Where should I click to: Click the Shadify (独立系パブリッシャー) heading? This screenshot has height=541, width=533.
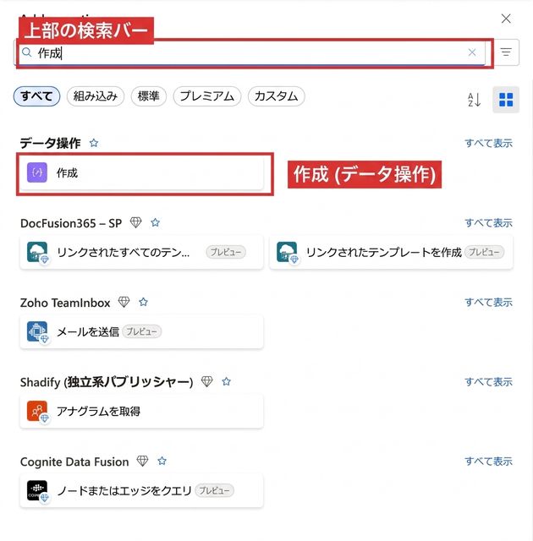pos(107,382)
